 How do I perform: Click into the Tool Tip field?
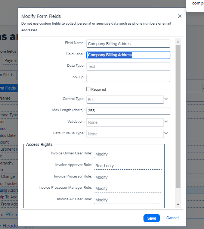pos(129,78)
